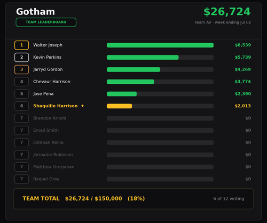
Task: Click the 'team AV · week ending Jul 02' caption
Action: (223, 22)
